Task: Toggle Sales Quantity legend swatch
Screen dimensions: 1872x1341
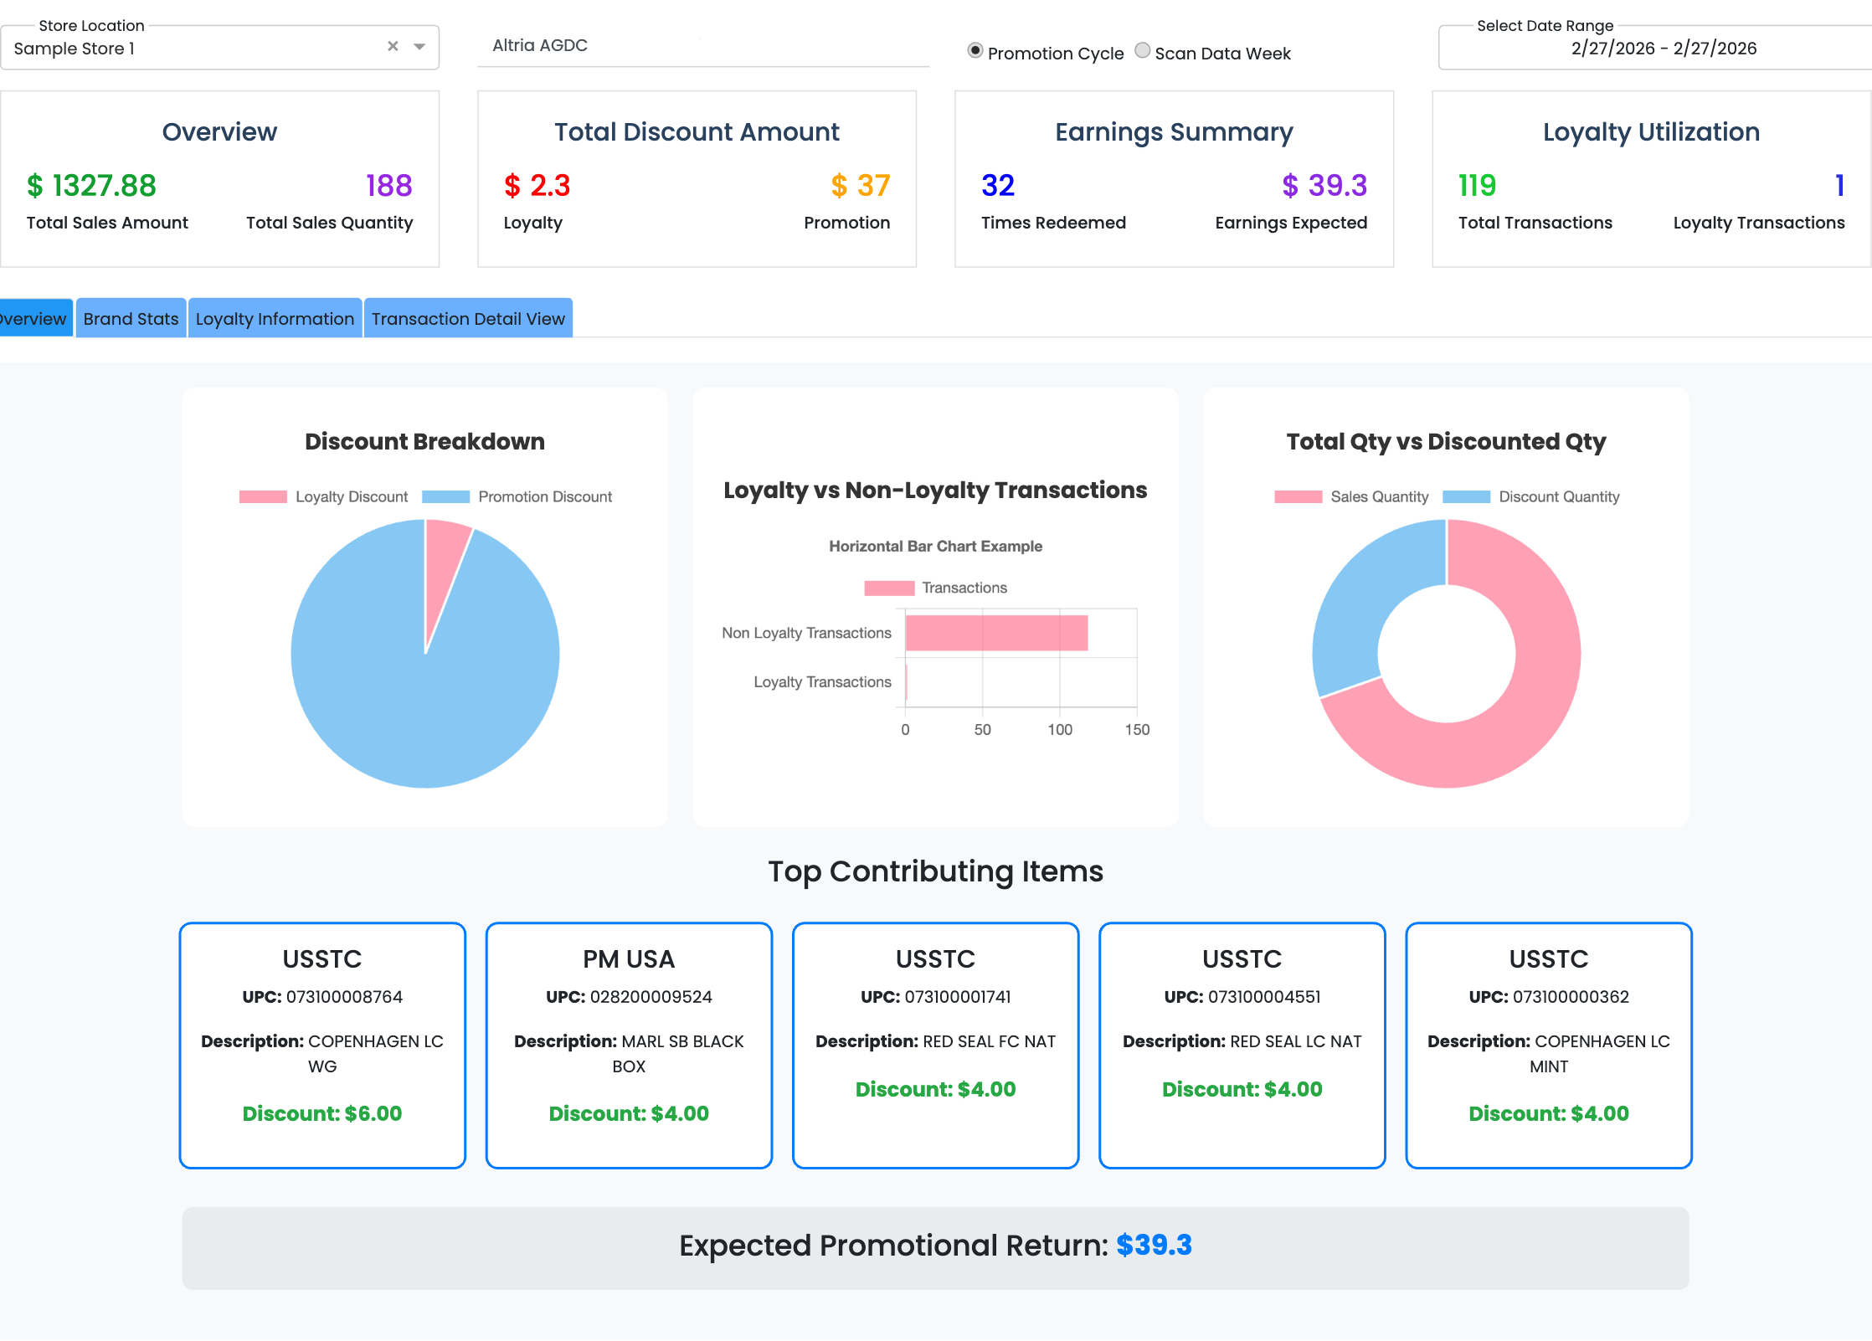Action: [1298, 497]
